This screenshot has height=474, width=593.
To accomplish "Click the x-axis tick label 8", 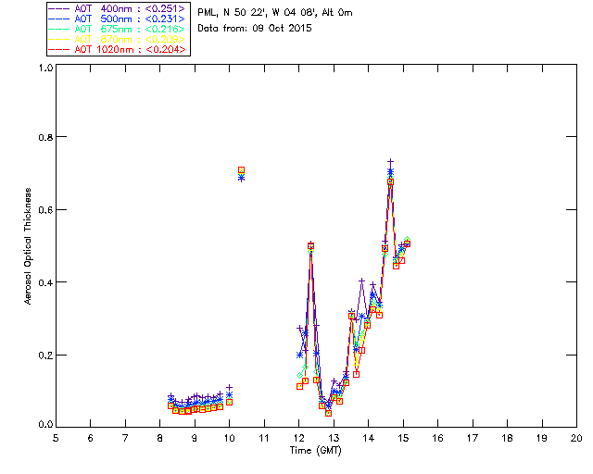I will pyautogui.click(x=160, y=438).
